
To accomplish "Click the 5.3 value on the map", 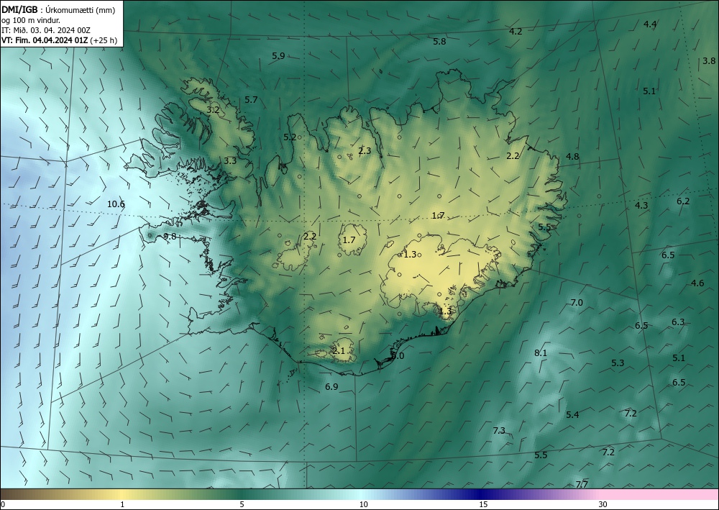I will [618, 363].
